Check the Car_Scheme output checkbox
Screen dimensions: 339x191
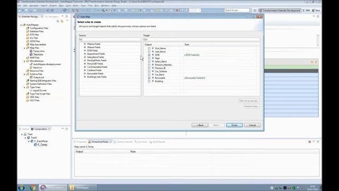pyautogui.click(x=149, y=72)
